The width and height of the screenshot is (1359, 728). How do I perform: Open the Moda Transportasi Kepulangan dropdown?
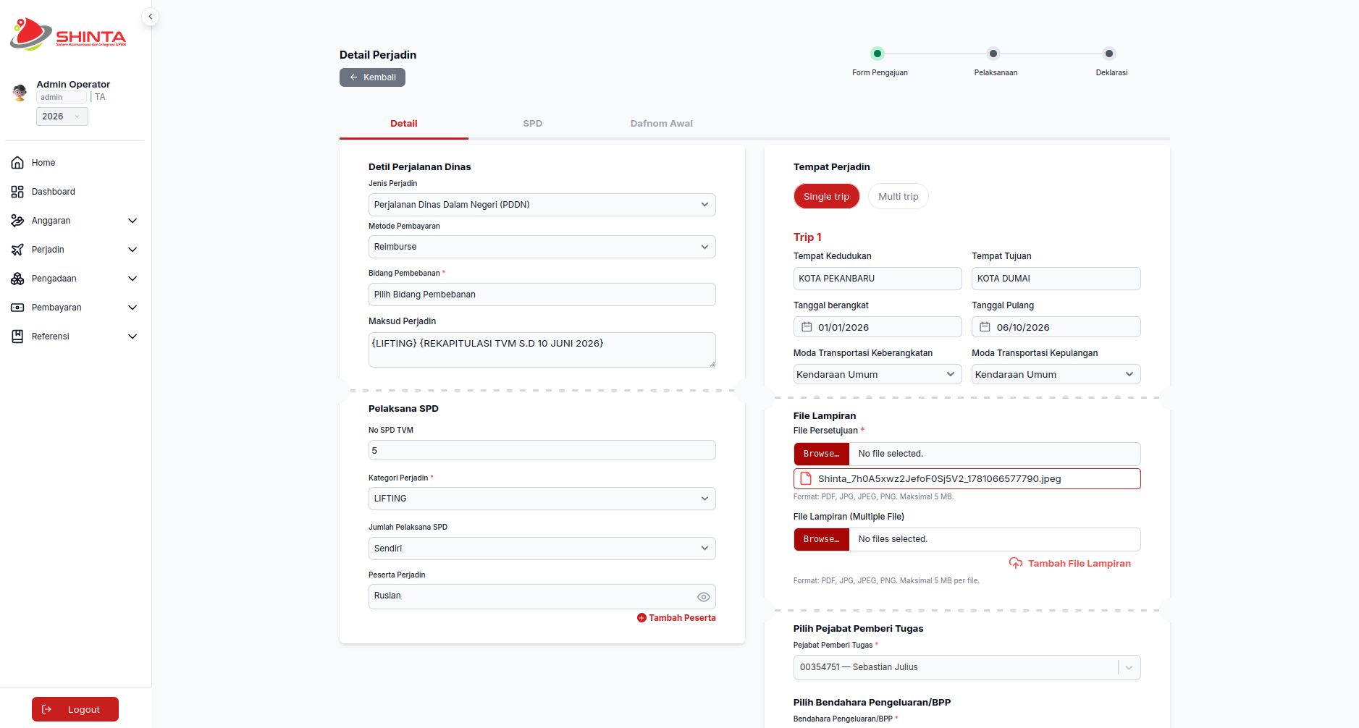1056,374
